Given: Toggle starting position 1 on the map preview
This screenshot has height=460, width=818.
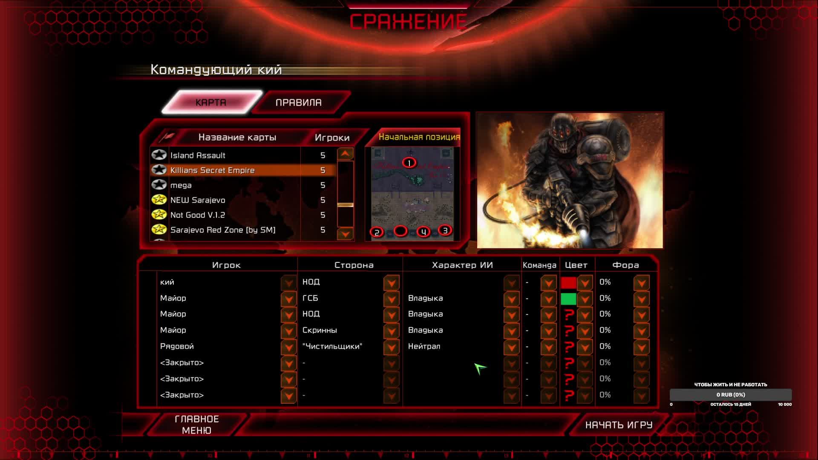Looking at the screenshot, I should 409,163.
